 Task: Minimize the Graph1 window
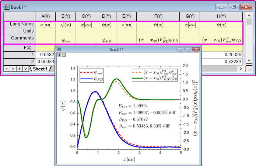point(180,49)
